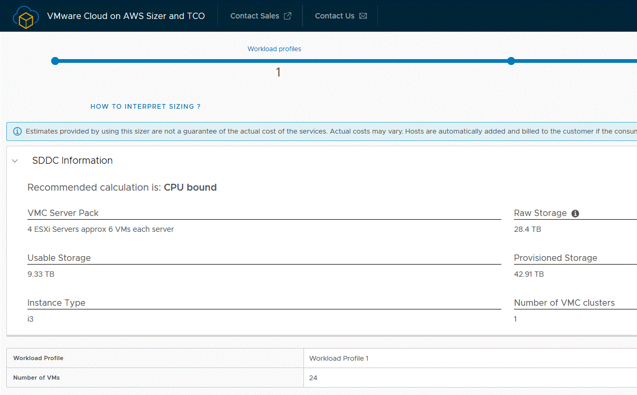Click the second step marker on progress bar
Image resolution: width=637 pixels, height=395 pixels.
(x=511, y=61)
